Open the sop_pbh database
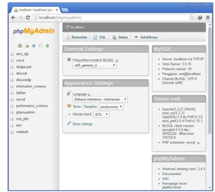This screenshot has height=192, width=215. pos(22,119)
